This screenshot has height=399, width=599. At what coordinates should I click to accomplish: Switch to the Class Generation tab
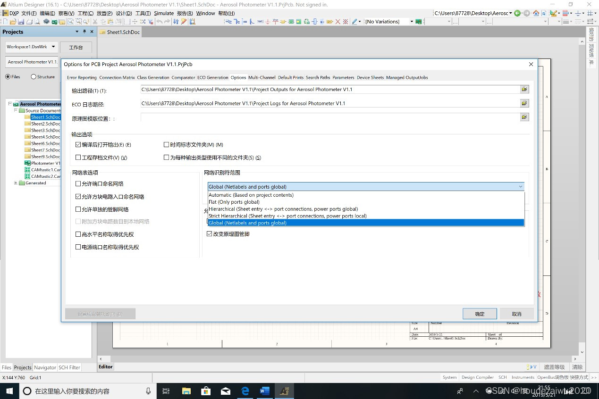[153, 77]
